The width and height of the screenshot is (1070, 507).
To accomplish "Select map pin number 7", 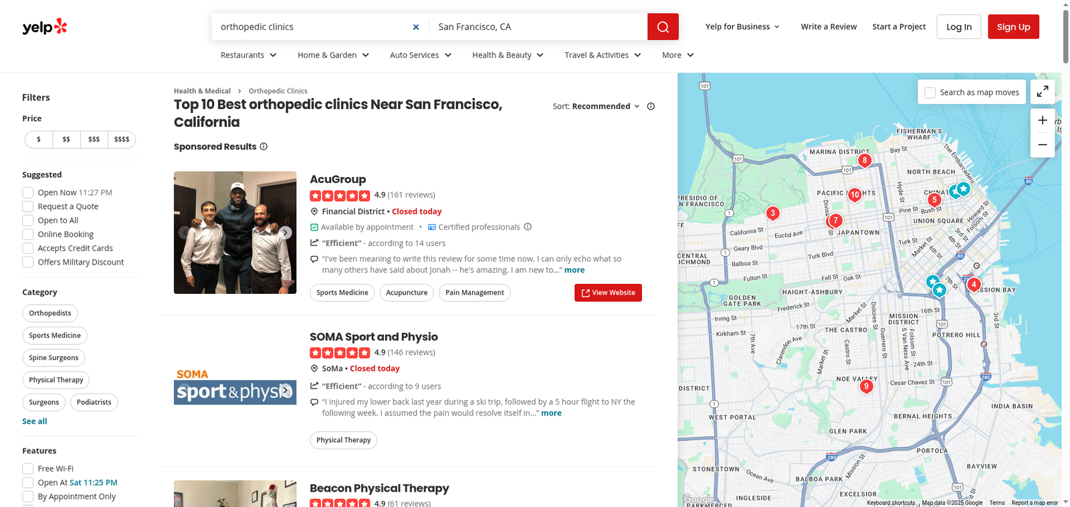I will (x=835, y=221).
